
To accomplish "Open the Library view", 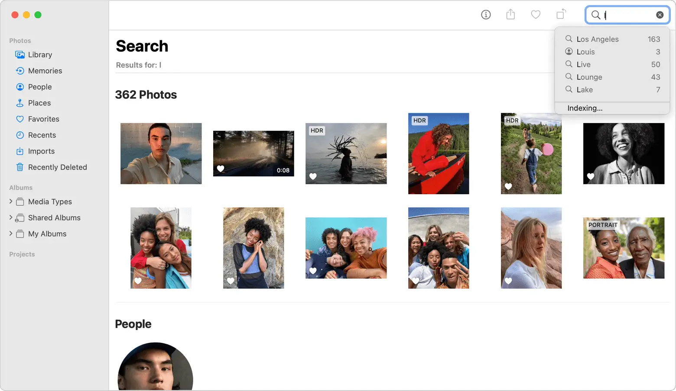I will (40, 55).
